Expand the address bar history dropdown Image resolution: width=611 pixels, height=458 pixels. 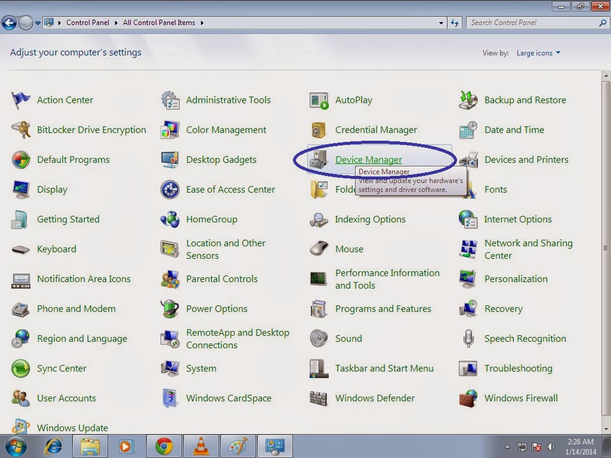coord(440,23)
